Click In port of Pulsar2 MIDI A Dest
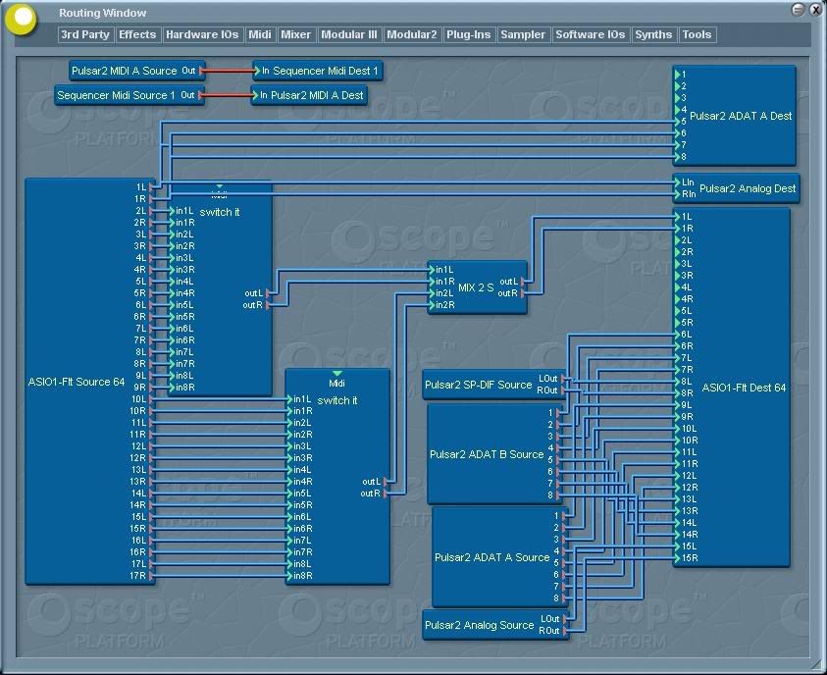 (x=255, y=95)
